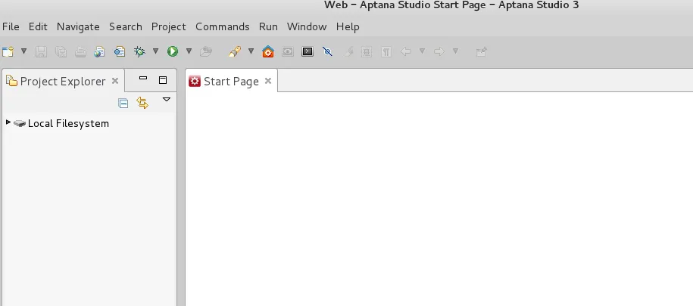Click the pin editor icon at toolbar end
Image resolution: width=693 pixels, height=306 pixels.
[481, 51]
